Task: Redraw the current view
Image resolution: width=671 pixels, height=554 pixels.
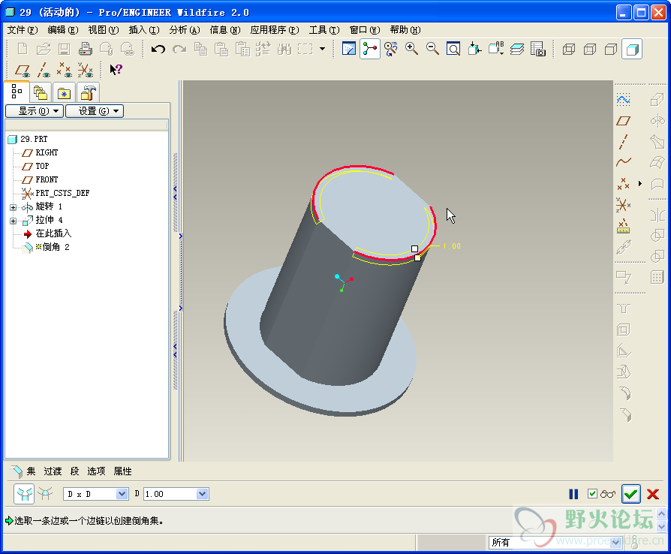Action: [x=349, y=50]
